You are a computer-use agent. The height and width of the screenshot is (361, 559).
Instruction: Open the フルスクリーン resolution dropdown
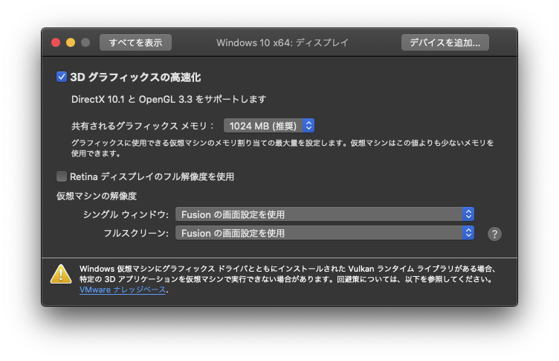coord(324,233)
